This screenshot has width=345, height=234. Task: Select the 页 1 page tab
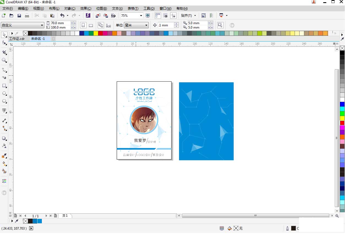pos(65,216)
